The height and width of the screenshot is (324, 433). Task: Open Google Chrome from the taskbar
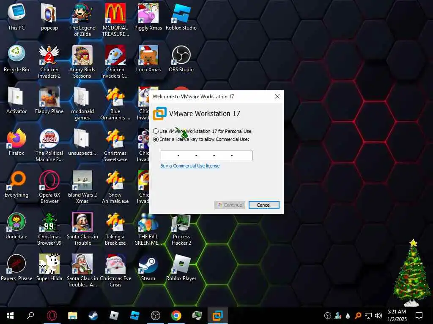tap(176, 316)
